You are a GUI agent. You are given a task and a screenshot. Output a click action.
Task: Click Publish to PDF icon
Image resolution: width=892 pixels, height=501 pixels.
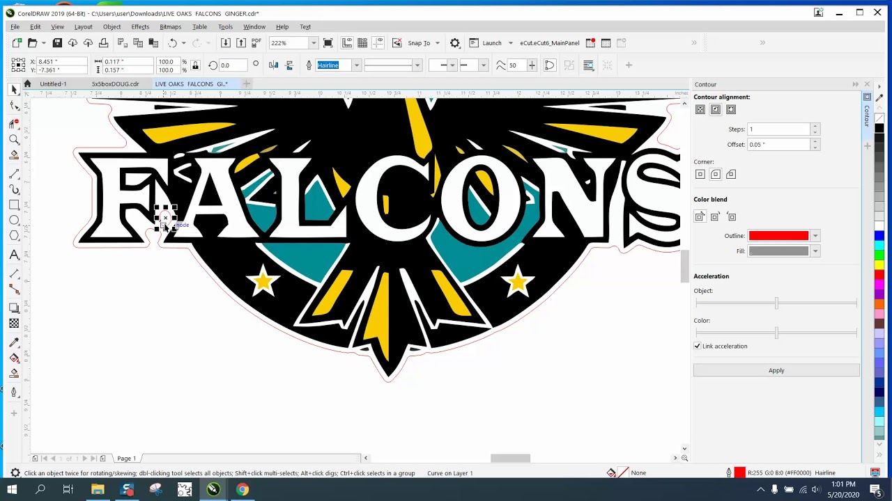point(256,43)
